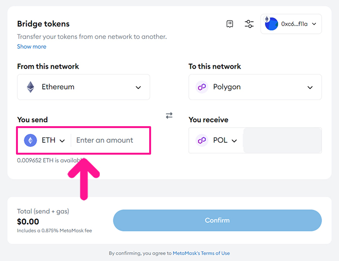Screen dimensions: 339x261
Task: Click the Ethereum diamond logo in From network
Action: point(31,87)
